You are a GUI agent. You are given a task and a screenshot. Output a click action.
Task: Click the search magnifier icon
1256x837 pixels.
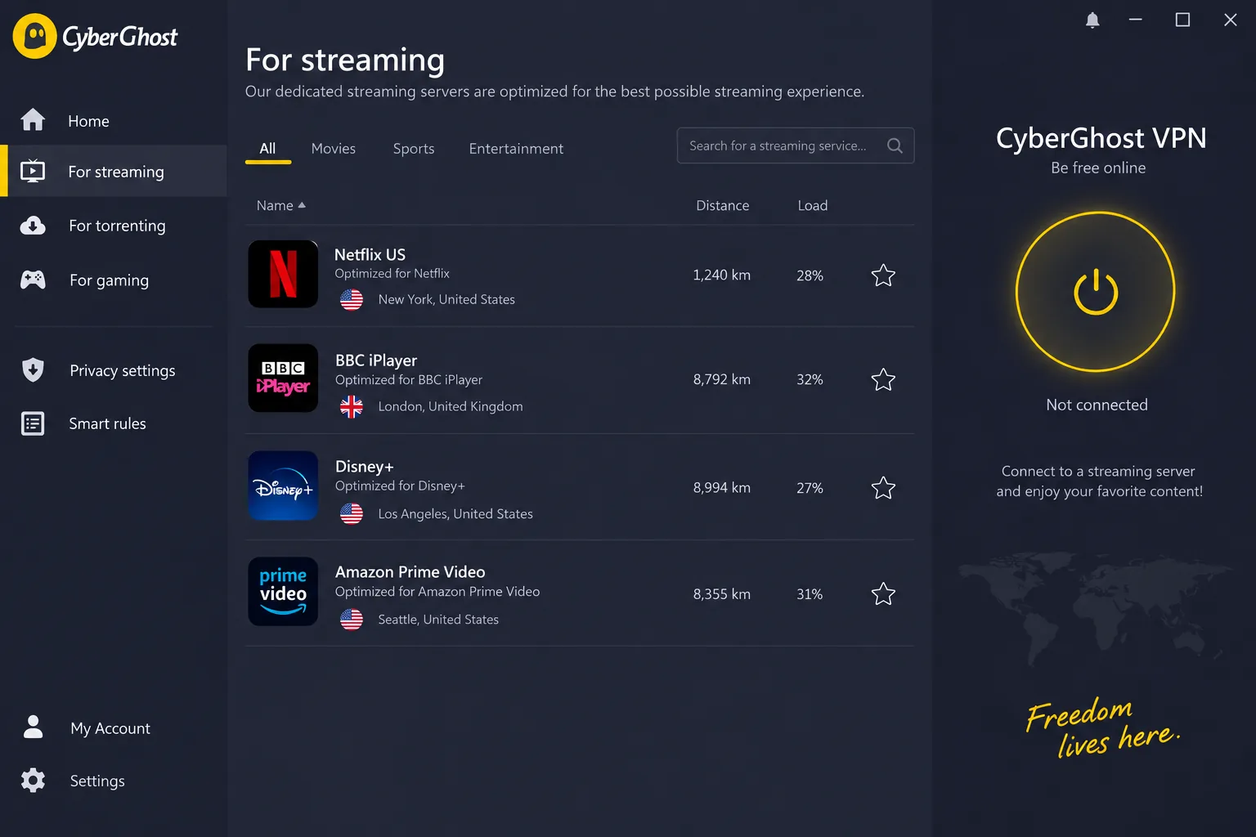895,145
